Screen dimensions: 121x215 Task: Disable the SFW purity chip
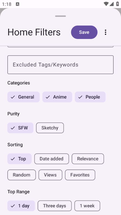tap(20, 128)
